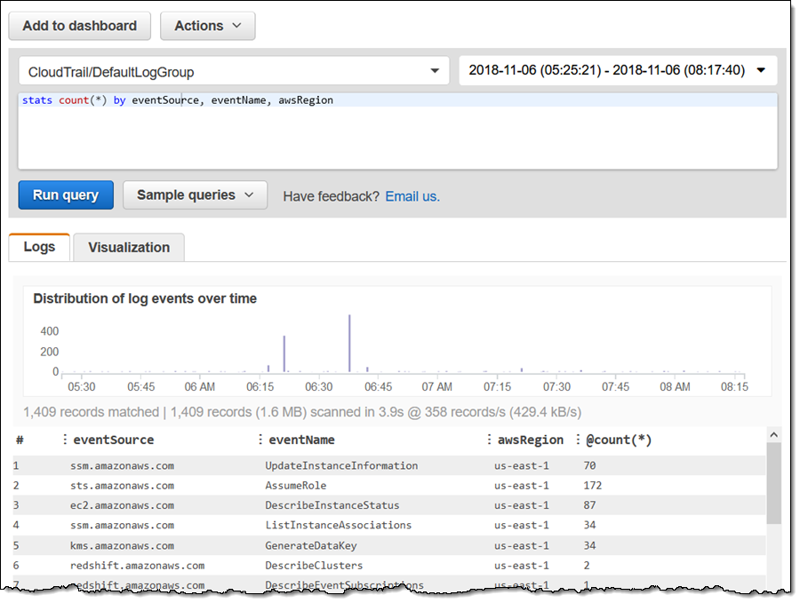Image resolution: width=800 pixels, height=603 pixels.
Task: Click Add to dashboard button
Action: pos(79,26)
